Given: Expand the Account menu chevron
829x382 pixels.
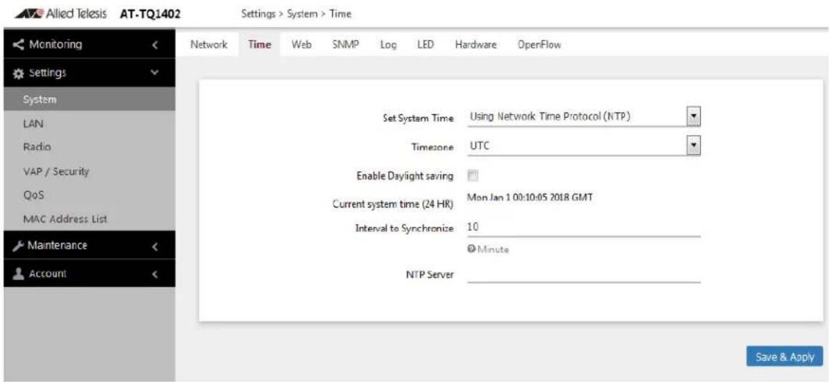Looking at the screenshot, I should 155,274.
